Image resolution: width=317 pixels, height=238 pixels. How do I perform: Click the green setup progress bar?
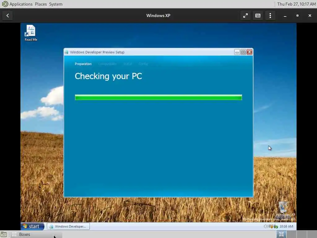pos(158,97)
